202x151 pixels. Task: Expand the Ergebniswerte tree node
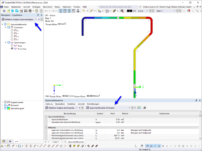click(x=2, y=102)
